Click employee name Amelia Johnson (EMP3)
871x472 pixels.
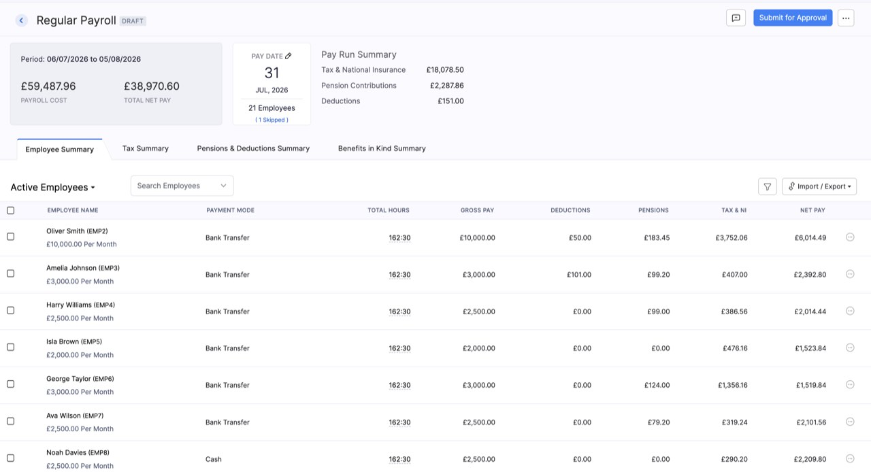[83, 268]
